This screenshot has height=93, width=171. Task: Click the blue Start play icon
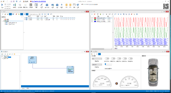coord(2,5)
